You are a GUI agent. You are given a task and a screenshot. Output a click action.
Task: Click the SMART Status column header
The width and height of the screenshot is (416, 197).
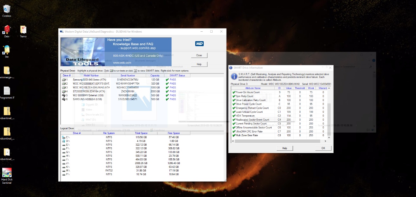(177, 76)
